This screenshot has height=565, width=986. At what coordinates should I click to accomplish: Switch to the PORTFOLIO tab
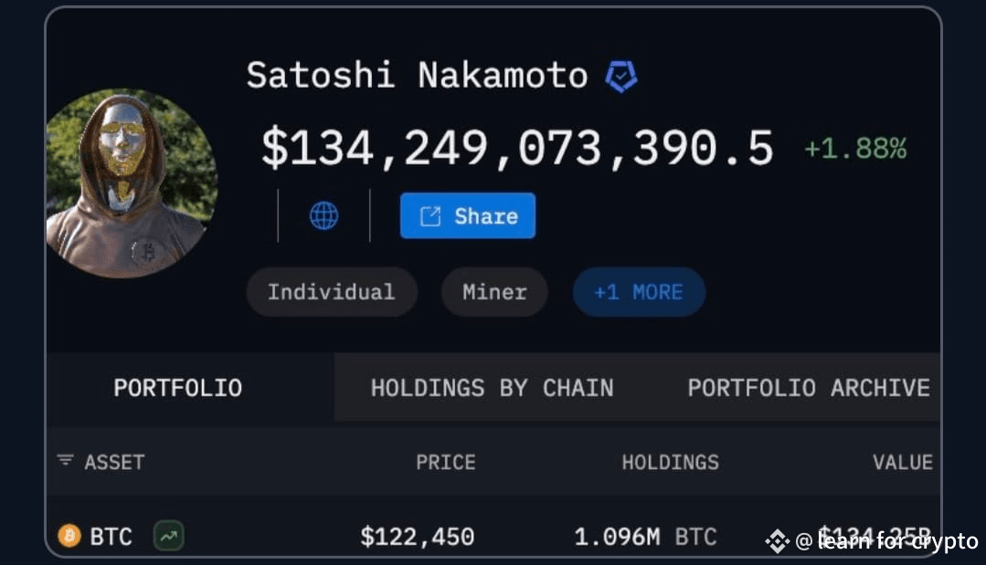[178, 388]
